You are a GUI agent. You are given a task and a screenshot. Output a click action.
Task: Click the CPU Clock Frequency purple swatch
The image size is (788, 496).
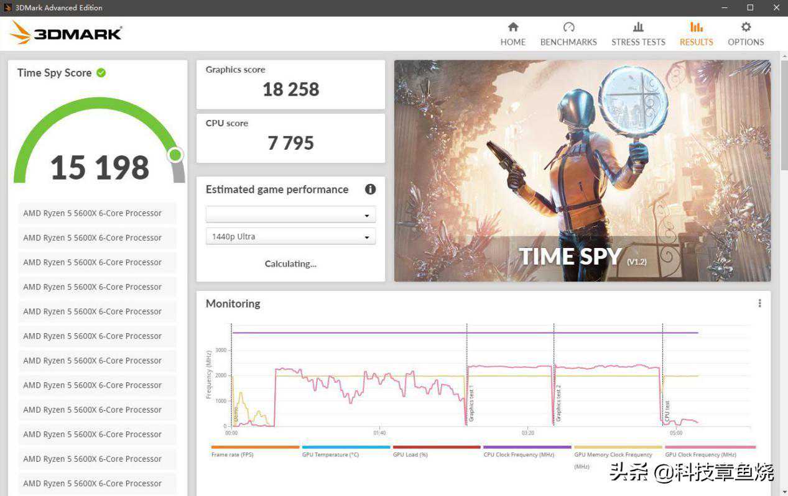(x=527, y=447)
